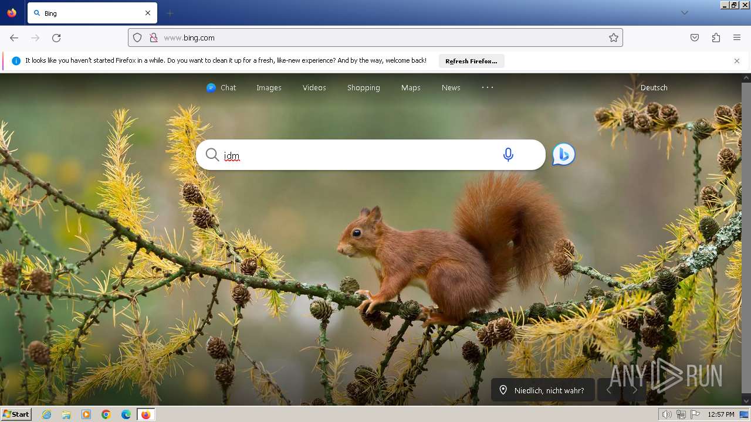Click the location pin icon on image caption
751x422 pixels.
click(x=503, y=390)
